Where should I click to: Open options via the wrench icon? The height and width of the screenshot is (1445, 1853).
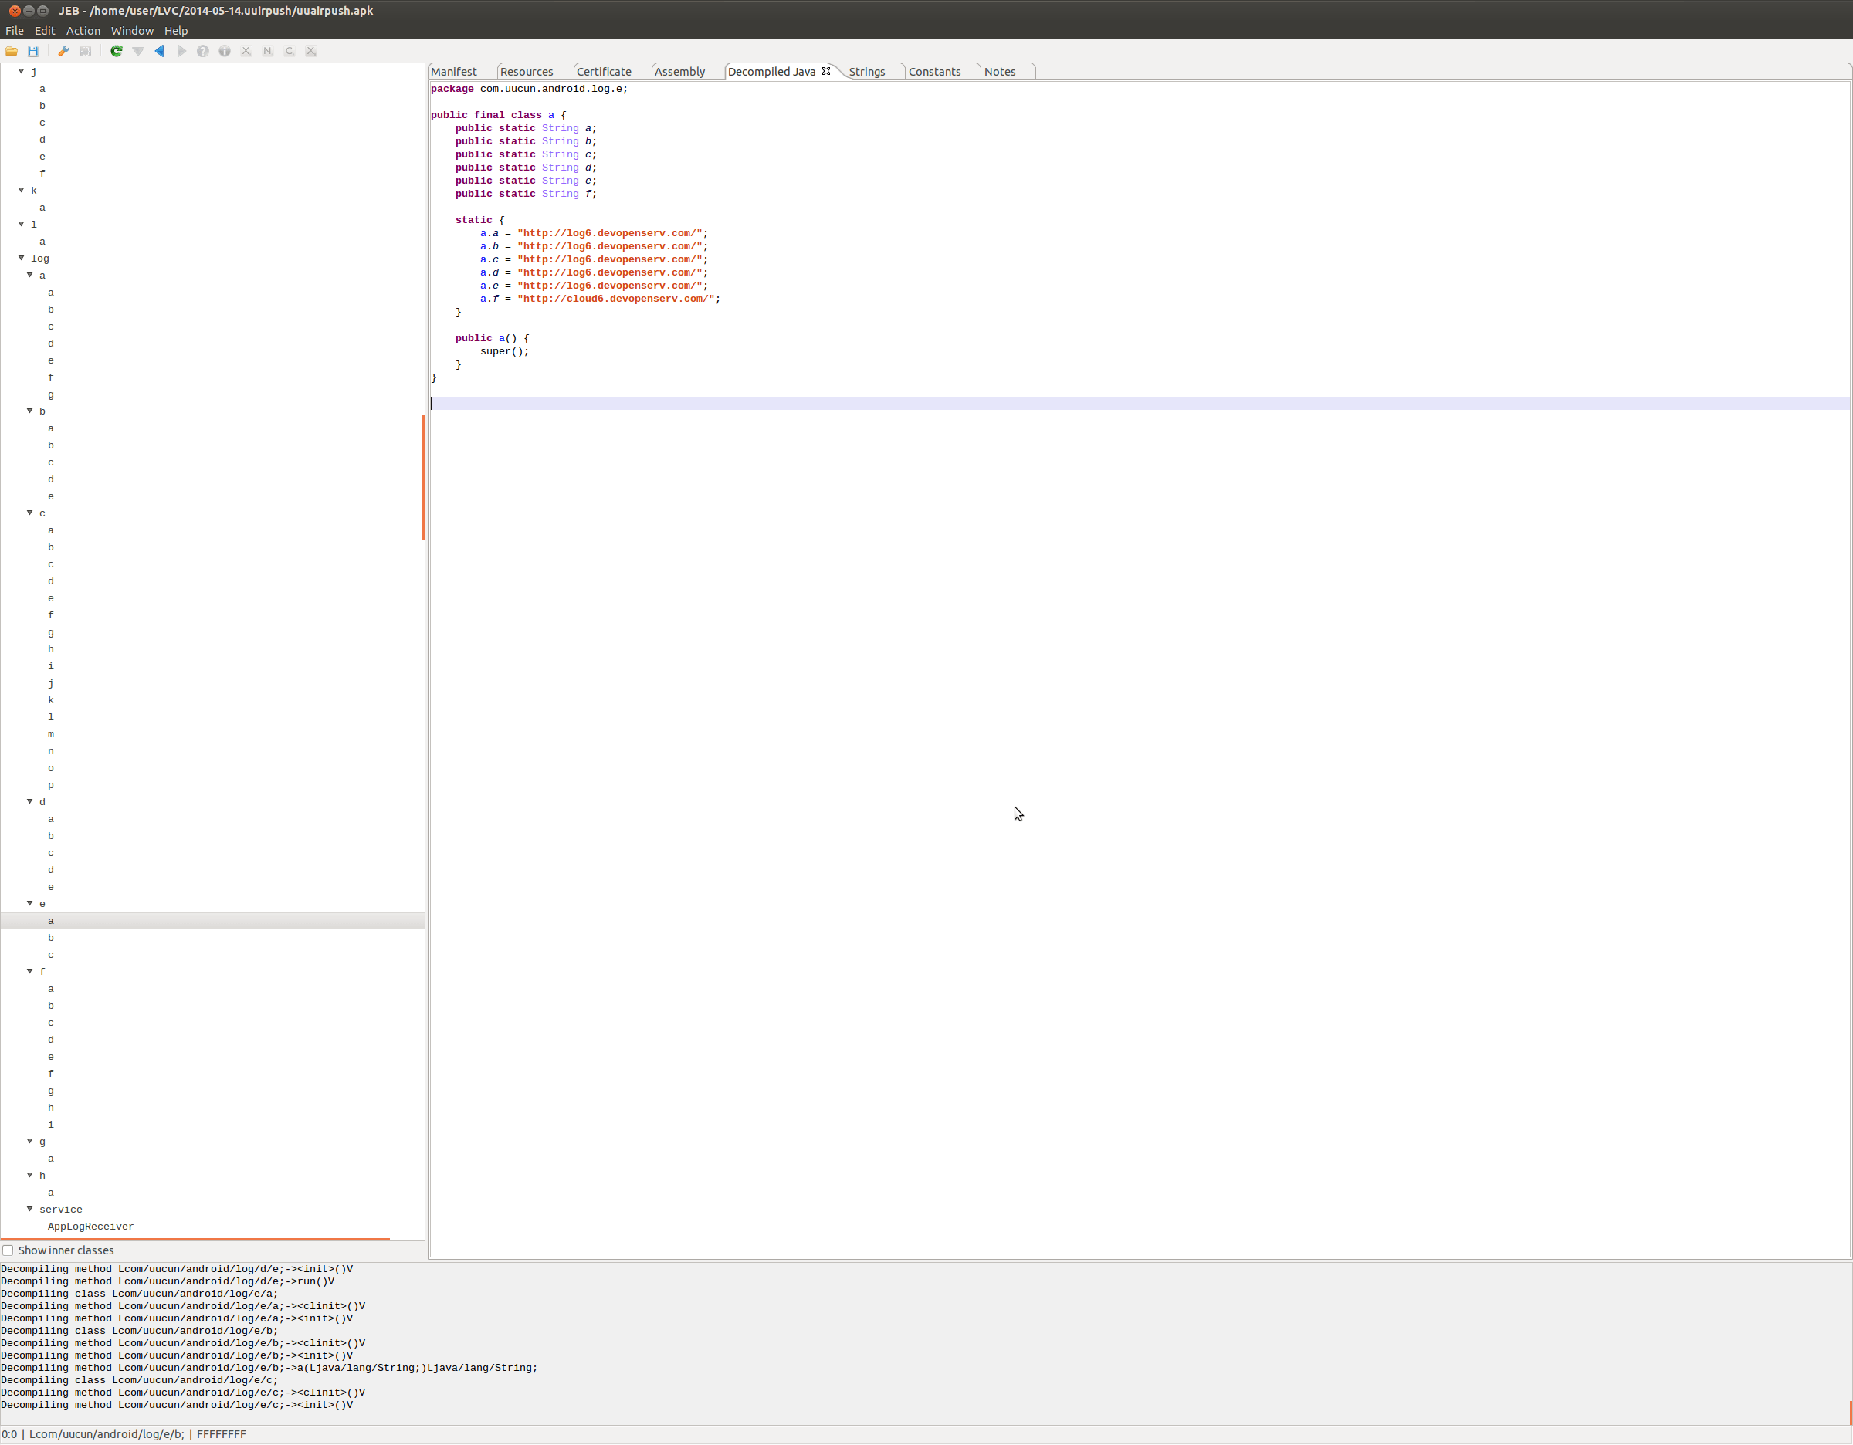(63, 52)
